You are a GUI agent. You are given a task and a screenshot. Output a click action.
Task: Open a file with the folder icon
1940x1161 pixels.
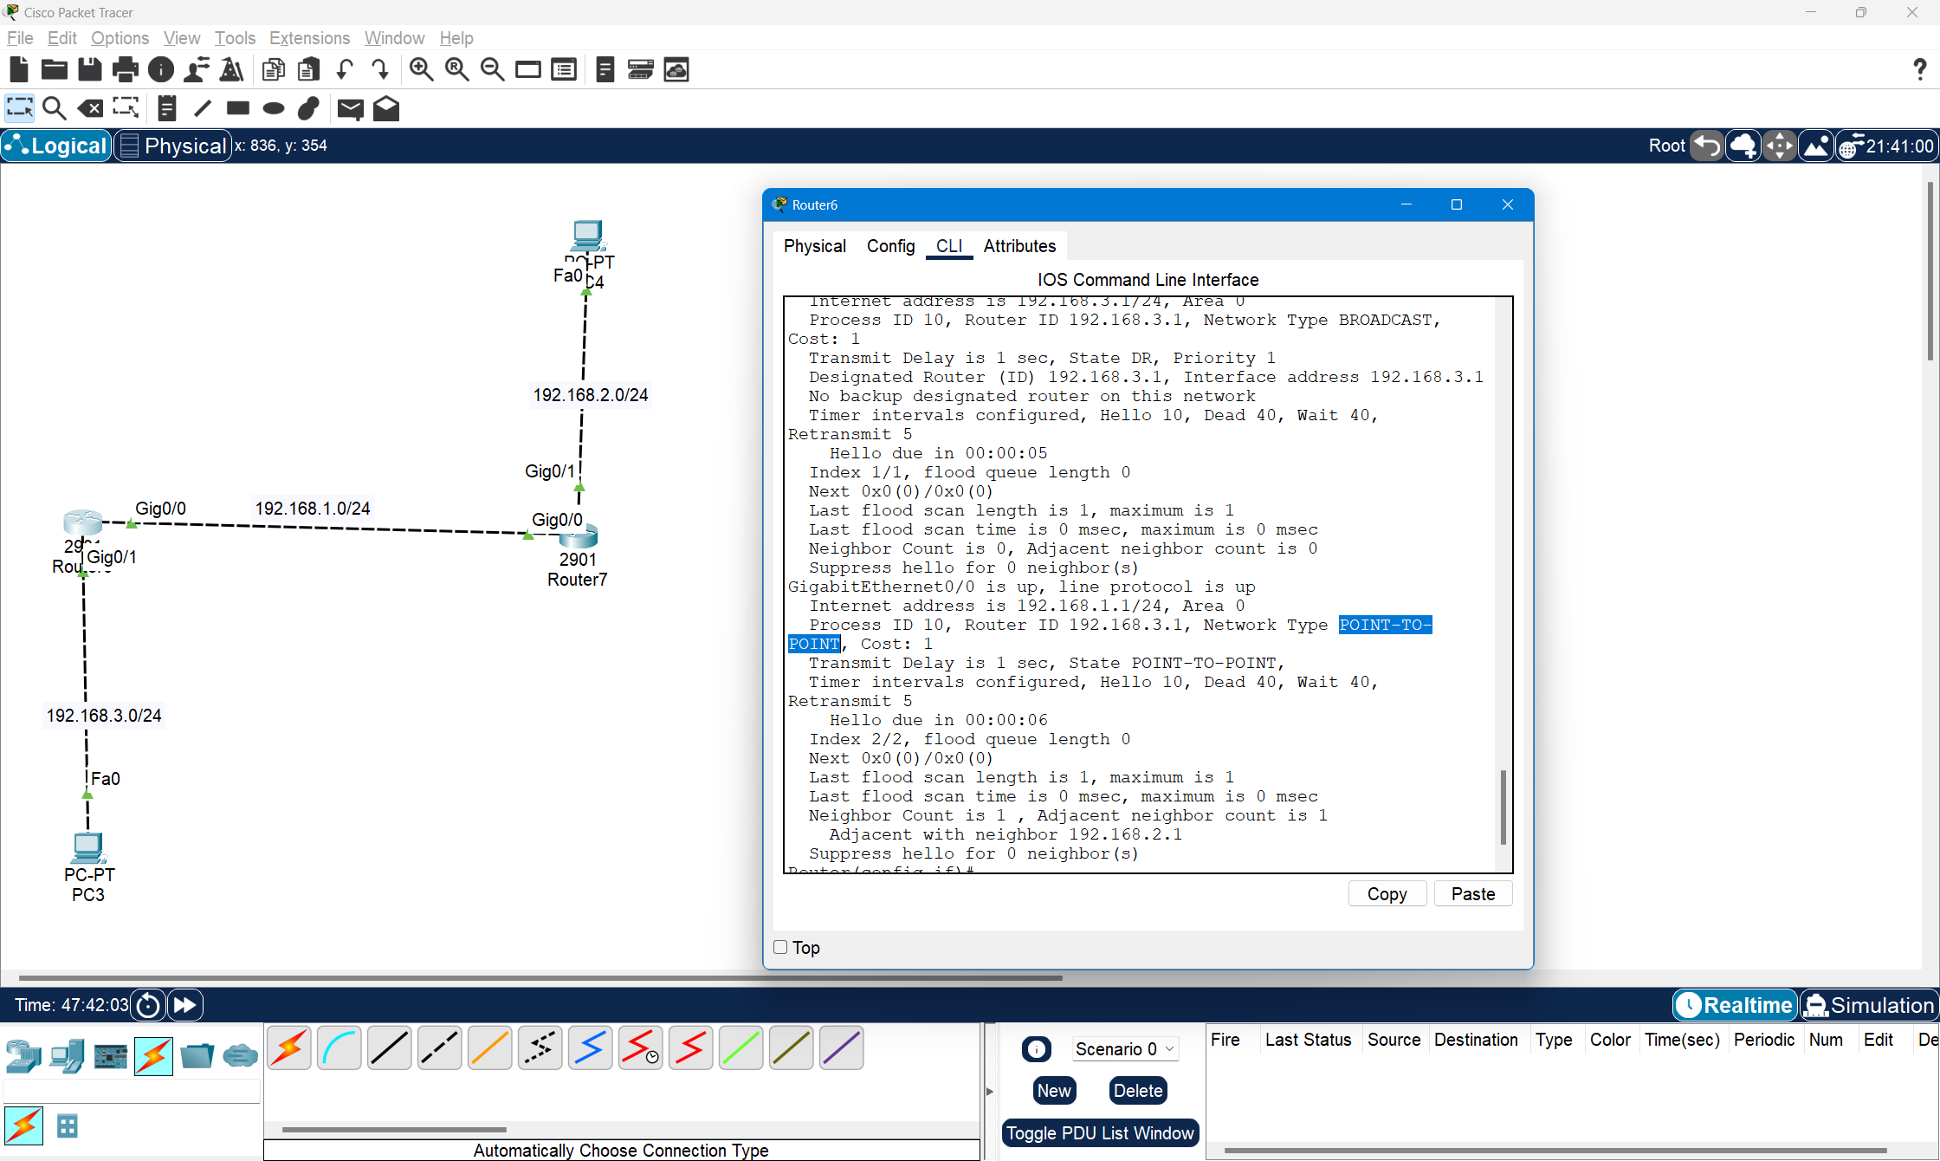[x=54, y=69]
